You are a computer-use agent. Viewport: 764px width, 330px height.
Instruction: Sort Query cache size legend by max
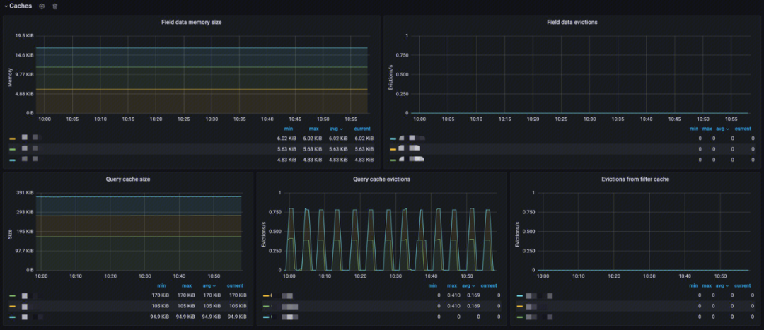187,285
